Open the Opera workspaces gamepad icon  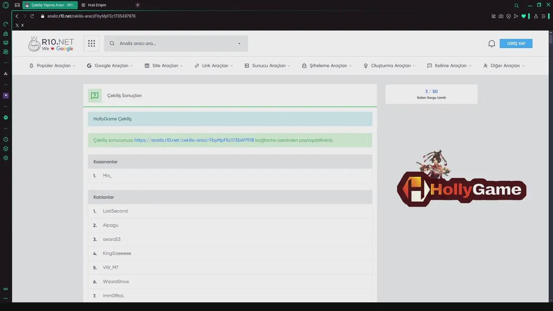point(17,5)
